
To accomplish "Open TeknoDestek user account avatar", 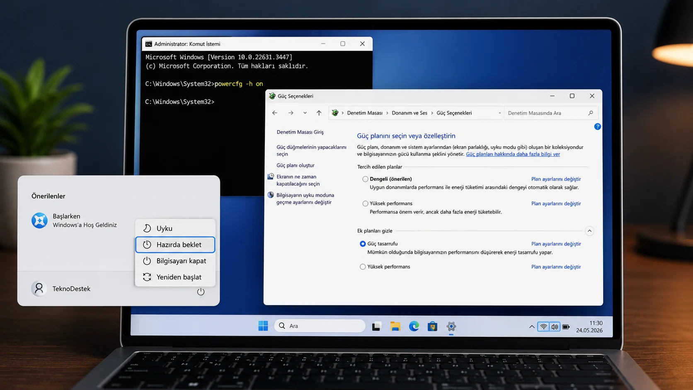I will click(39, 288).
